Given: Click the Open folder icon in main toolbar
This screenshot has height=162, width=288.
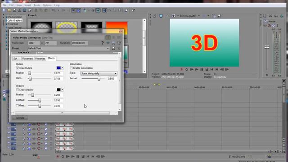Looking at the screenshot, I should point(9,10).
